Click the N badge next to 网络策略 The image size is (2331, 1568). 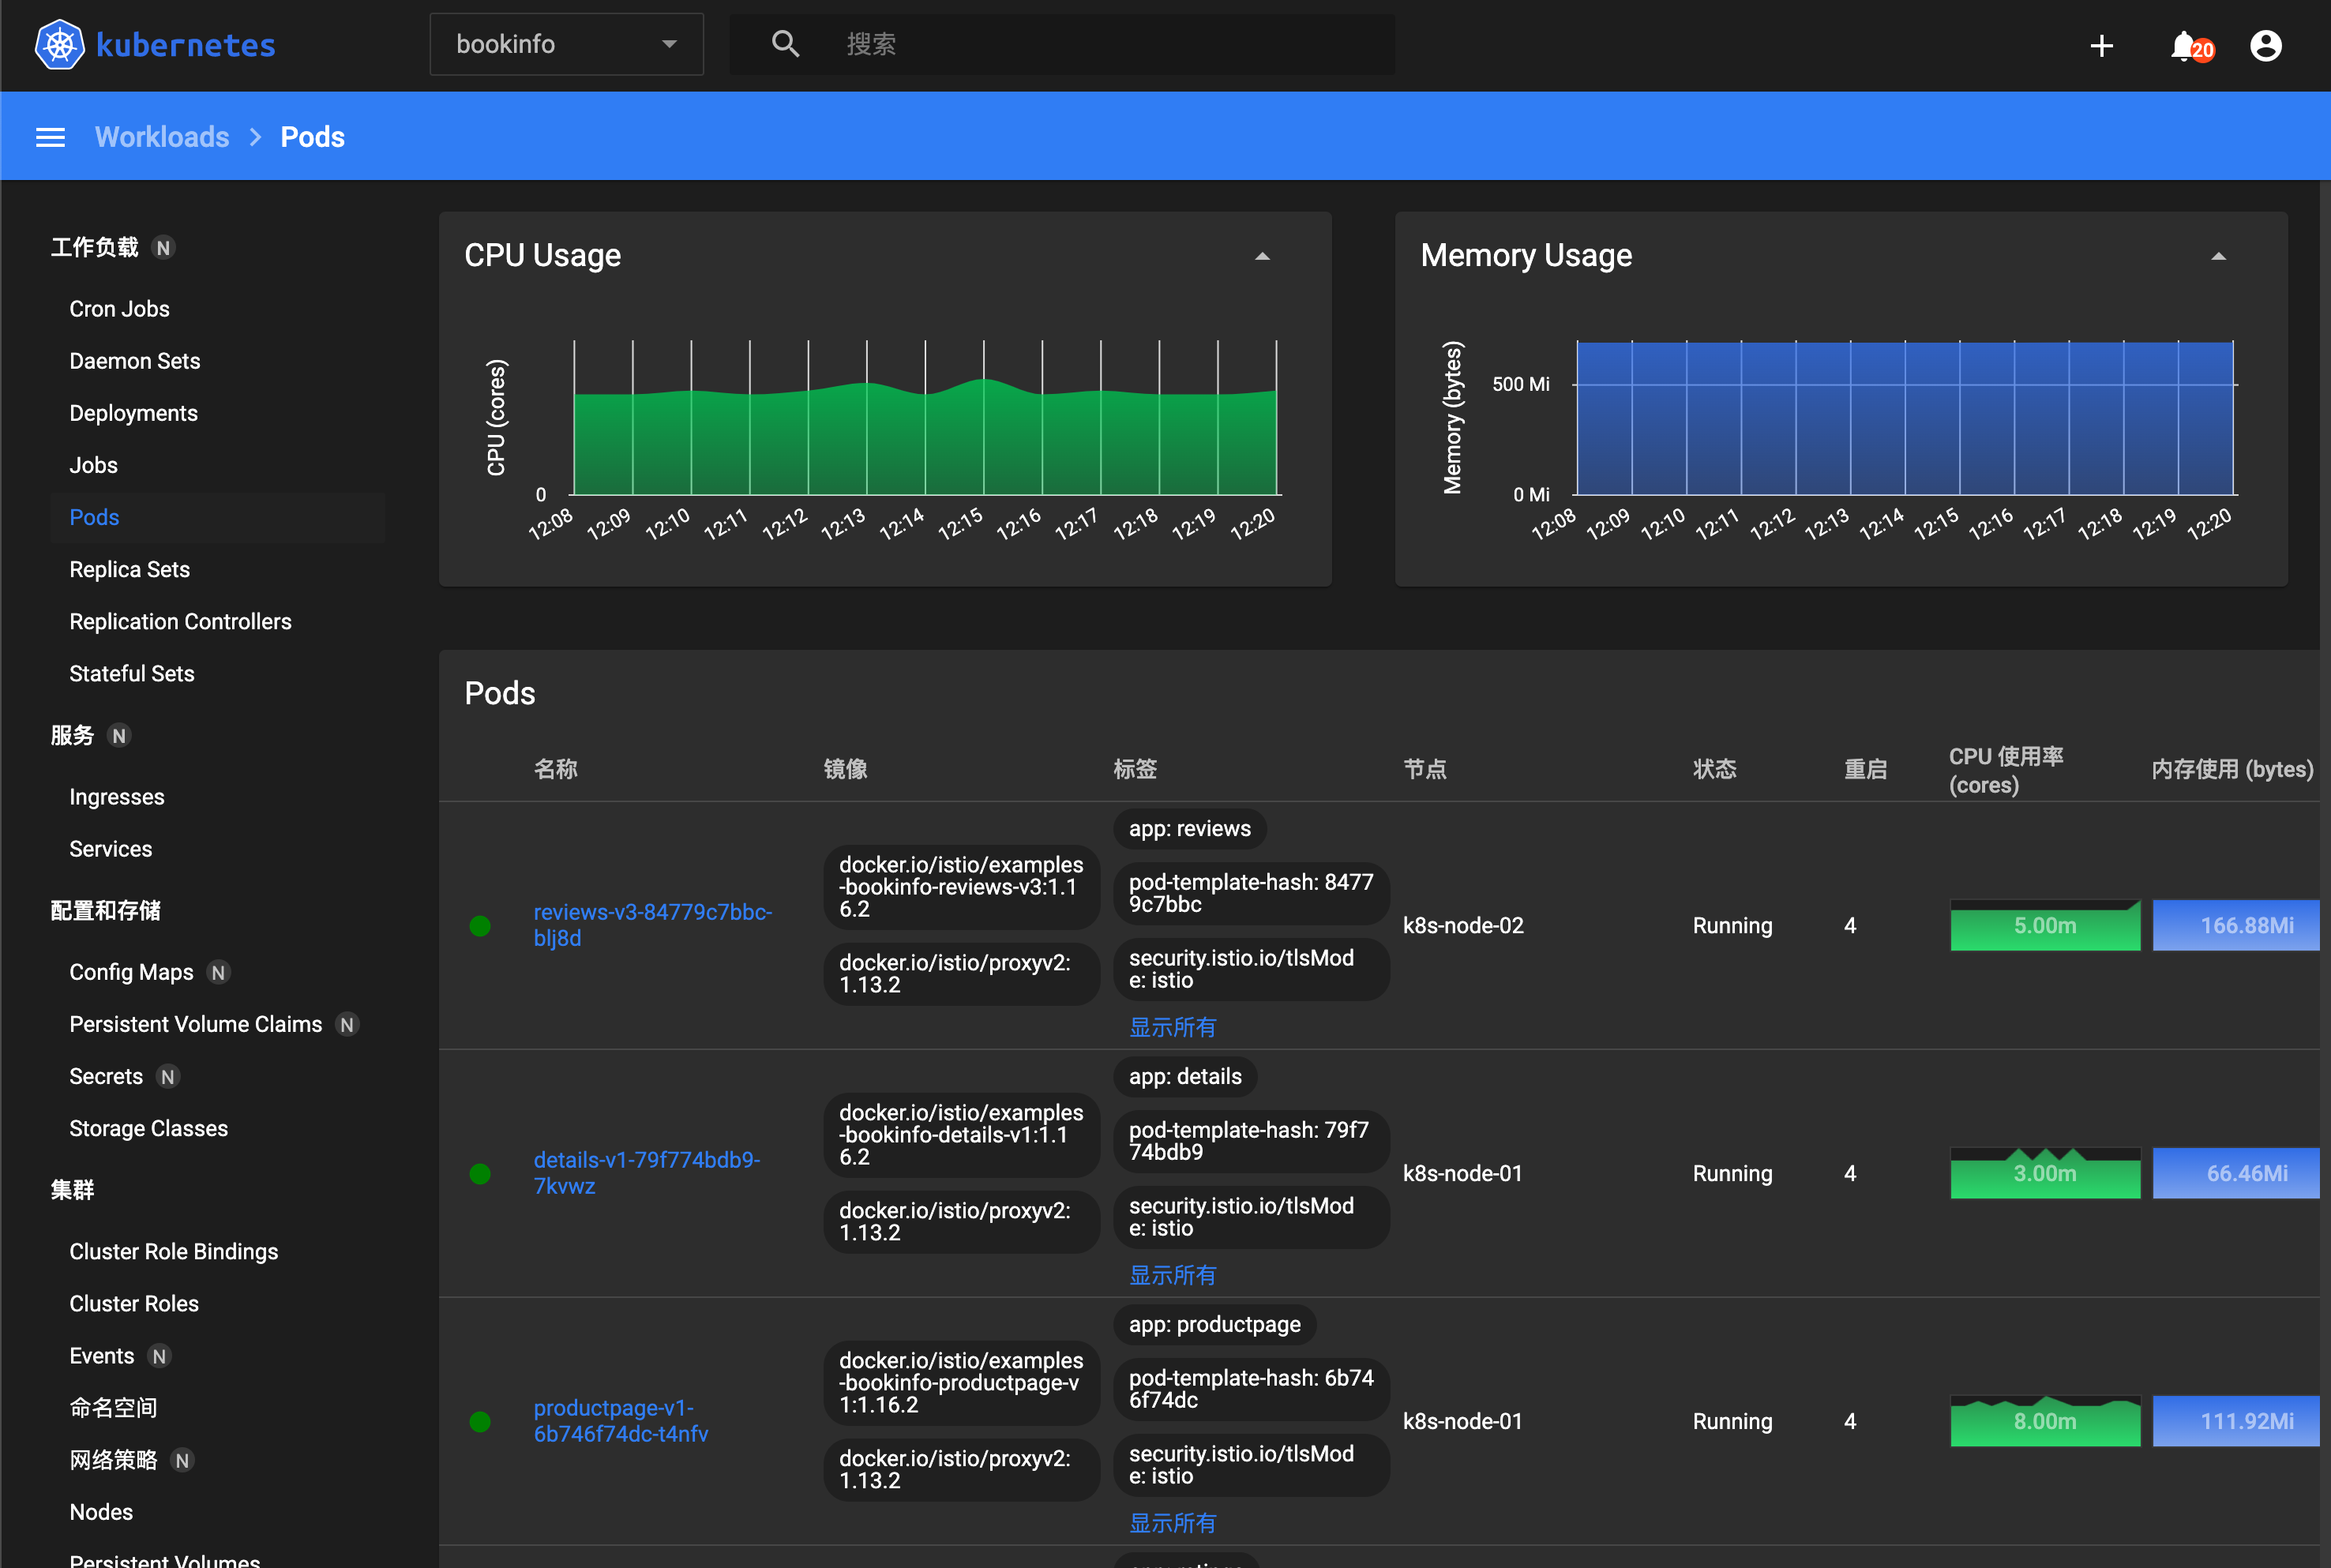click(182, 1461)
